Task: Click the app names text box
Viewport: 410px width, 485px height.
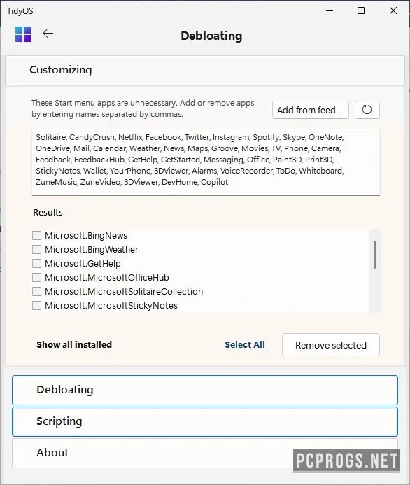Action: point(206,162)
